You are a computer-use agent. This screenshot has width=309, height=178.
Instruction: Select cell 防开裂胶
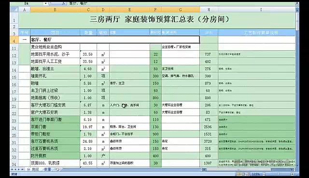[55, 156]
